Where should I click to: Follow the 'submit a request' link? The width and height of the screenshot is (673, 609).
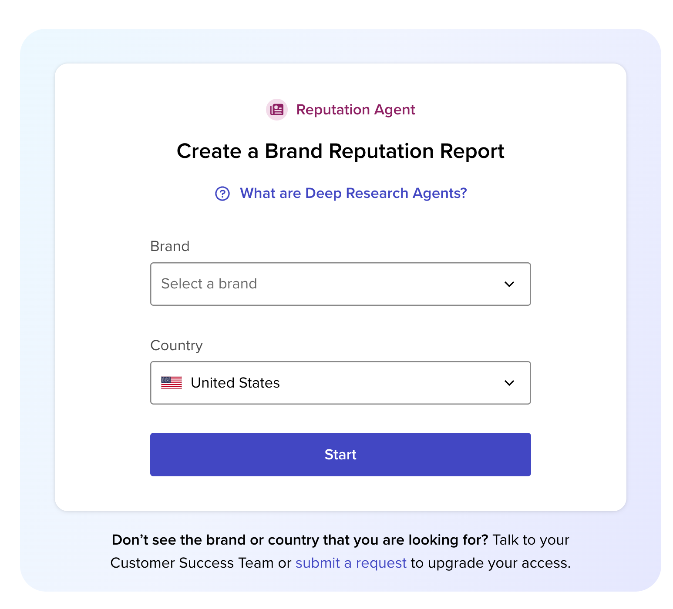(x=351, y=563)
